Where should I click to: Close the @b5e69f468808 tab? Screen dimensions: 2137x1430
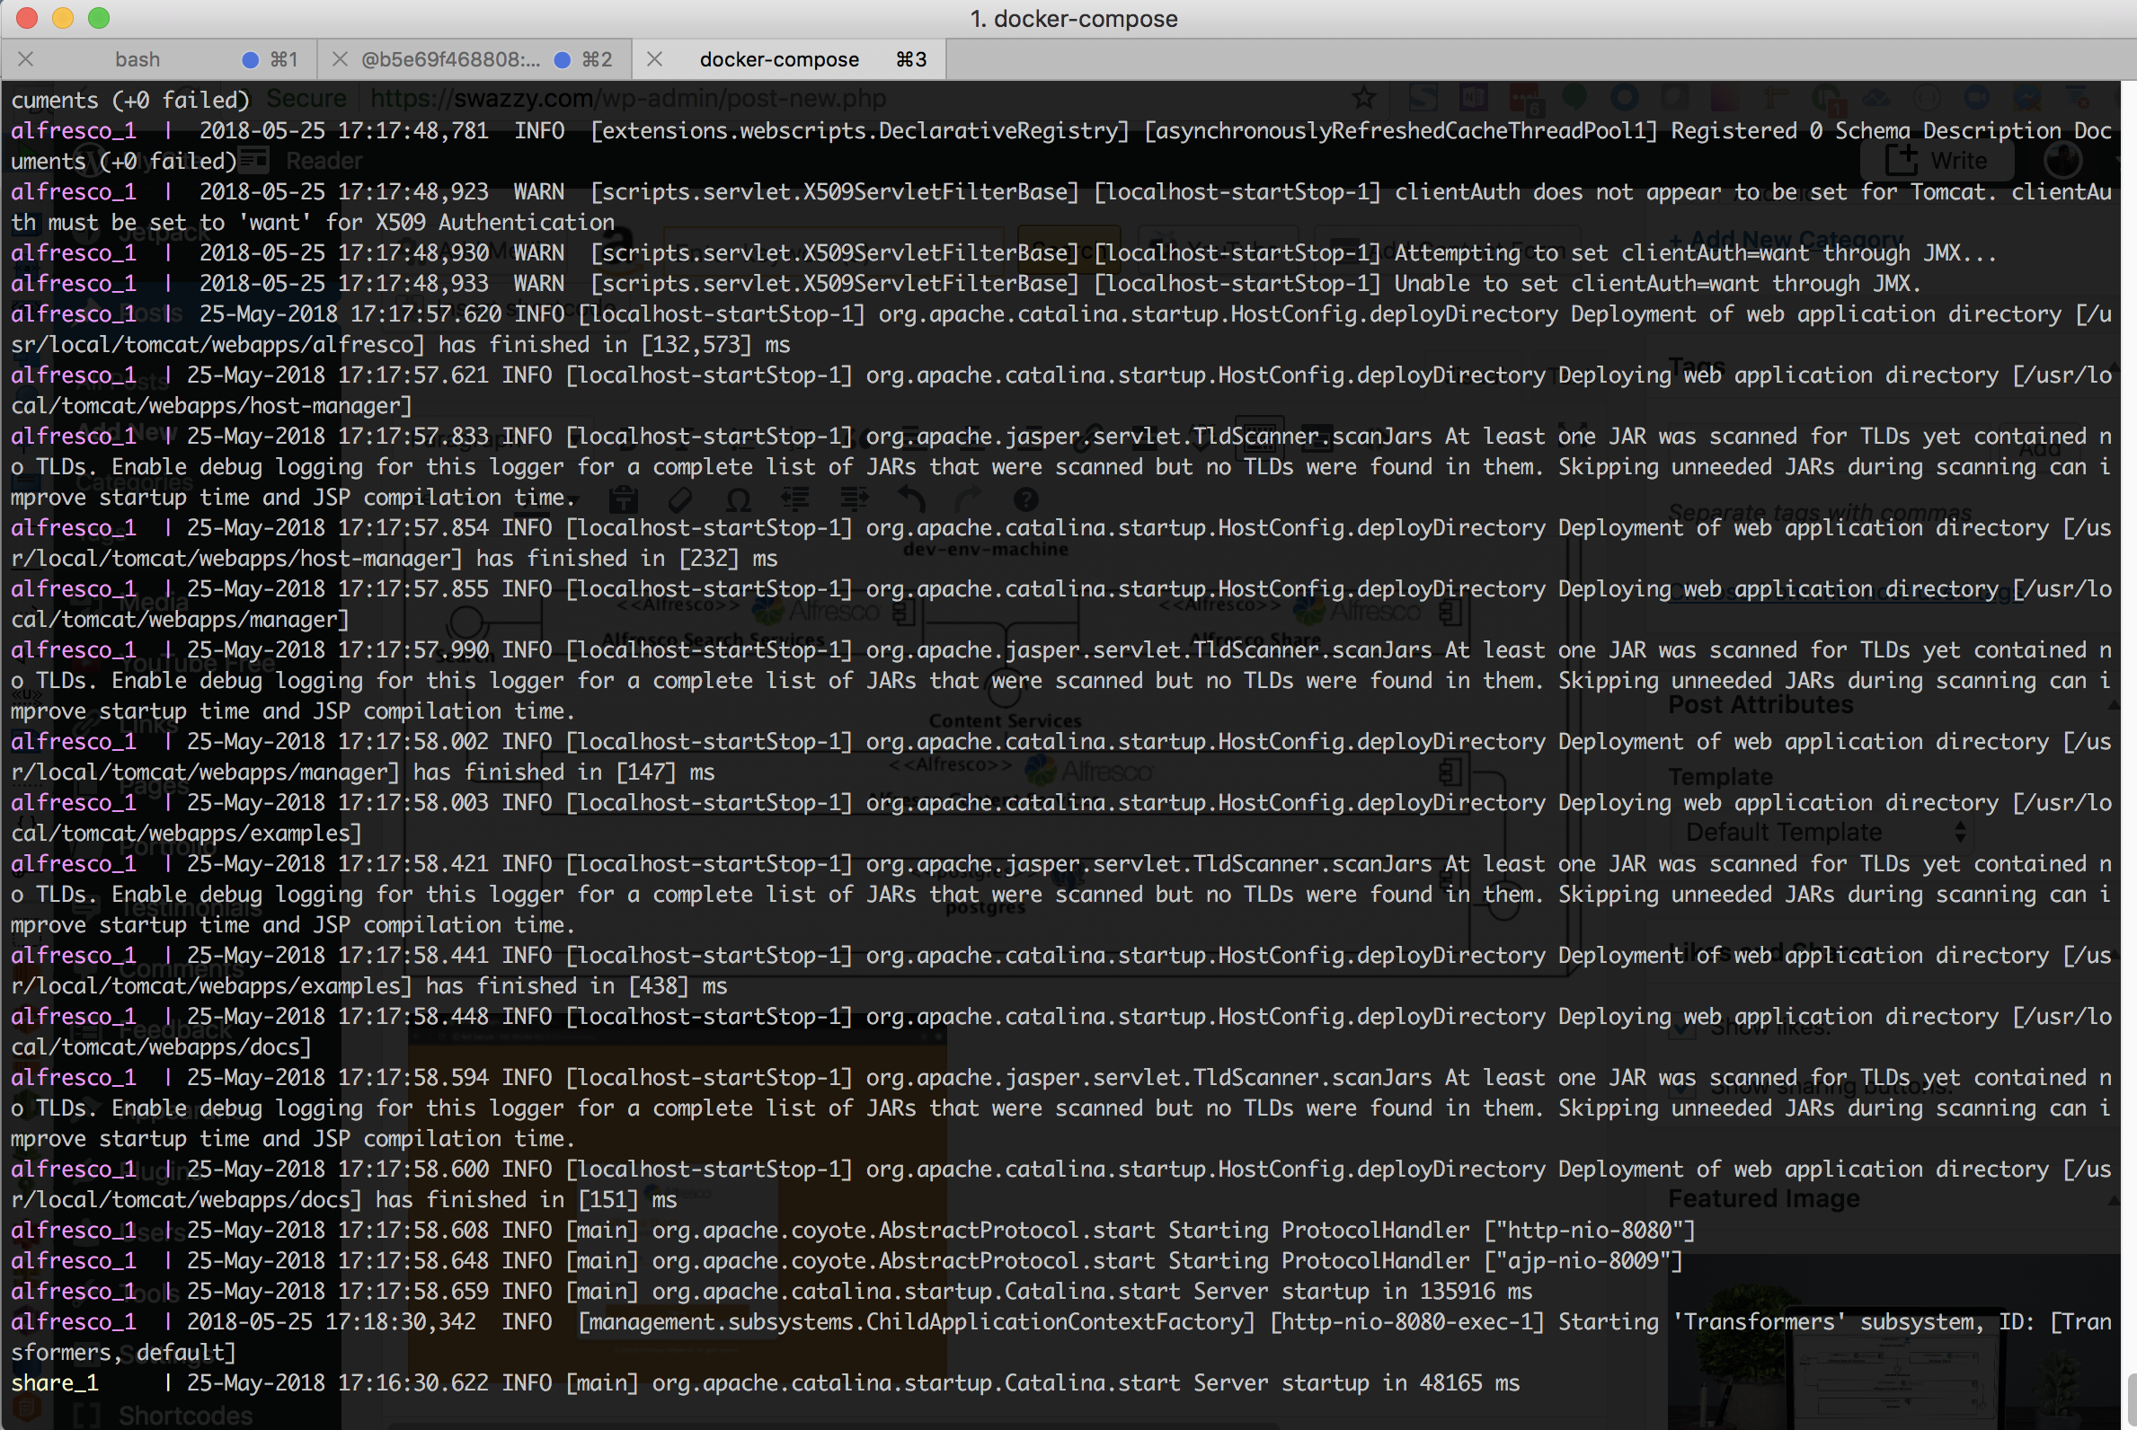[340, 59]
